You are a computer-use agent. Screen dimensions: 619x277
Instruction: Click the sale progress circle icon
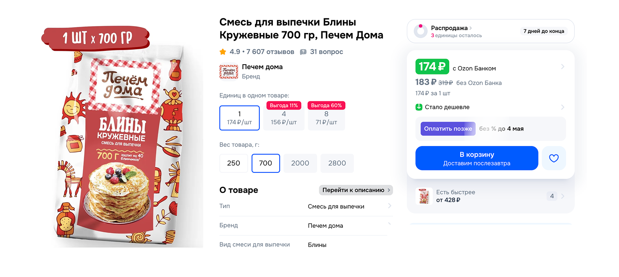[420, 31]
